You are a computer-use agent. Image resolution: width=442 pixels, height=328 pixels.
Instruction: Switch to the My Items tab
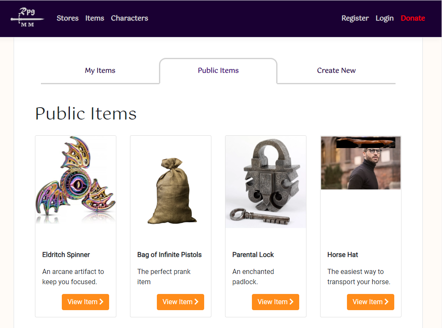[100, 71]
